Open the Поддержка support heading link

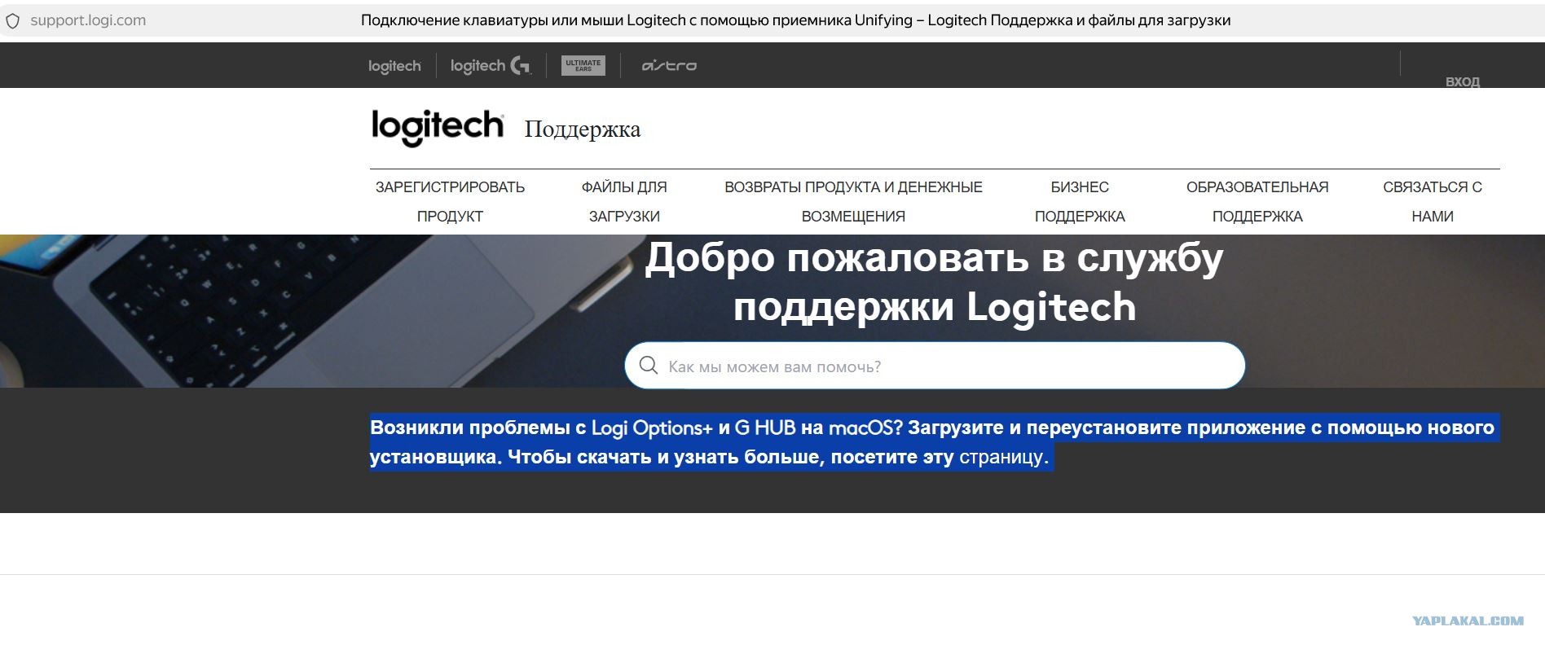coord(583,129)
